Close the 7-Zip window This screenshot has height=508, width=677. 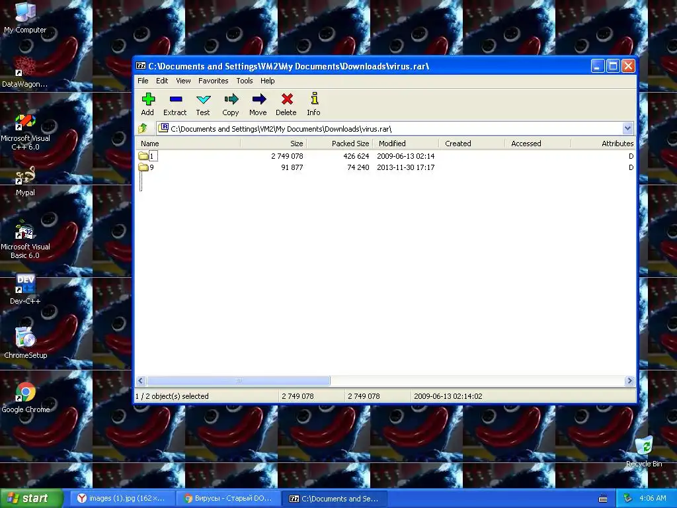(x=628, y=65)
